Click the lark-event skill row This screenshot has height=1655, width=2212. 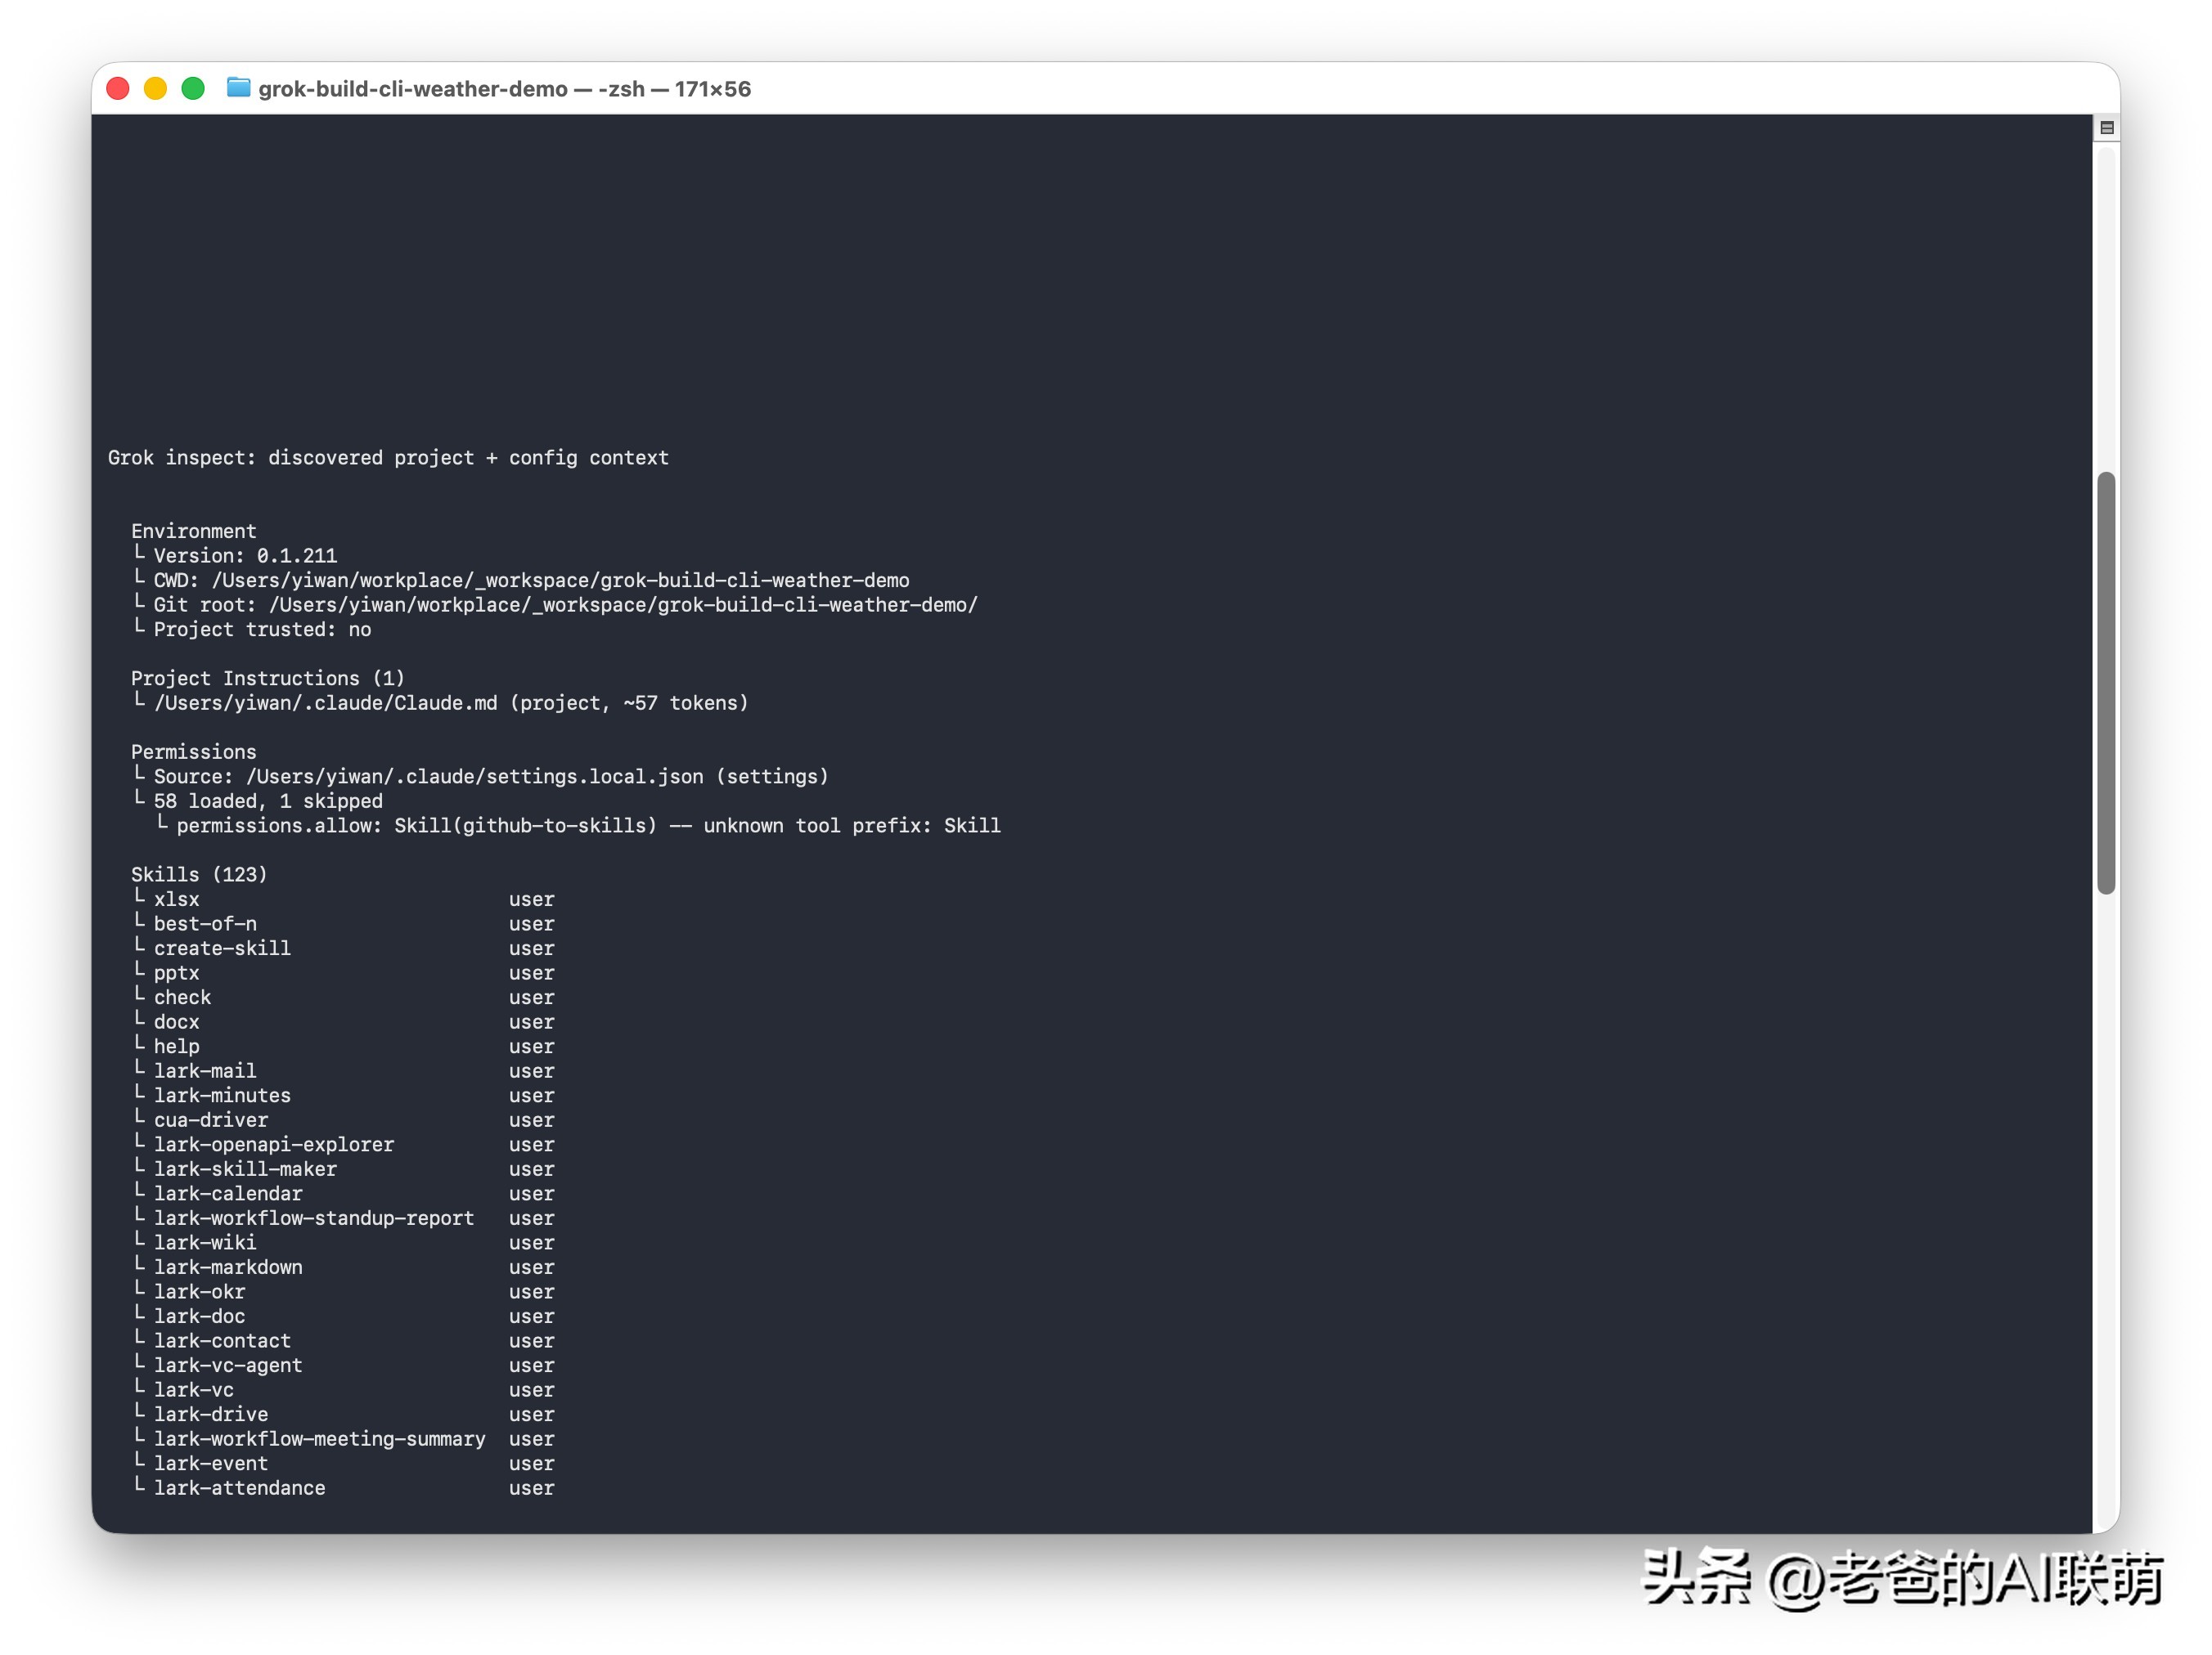pos(344,1463)
